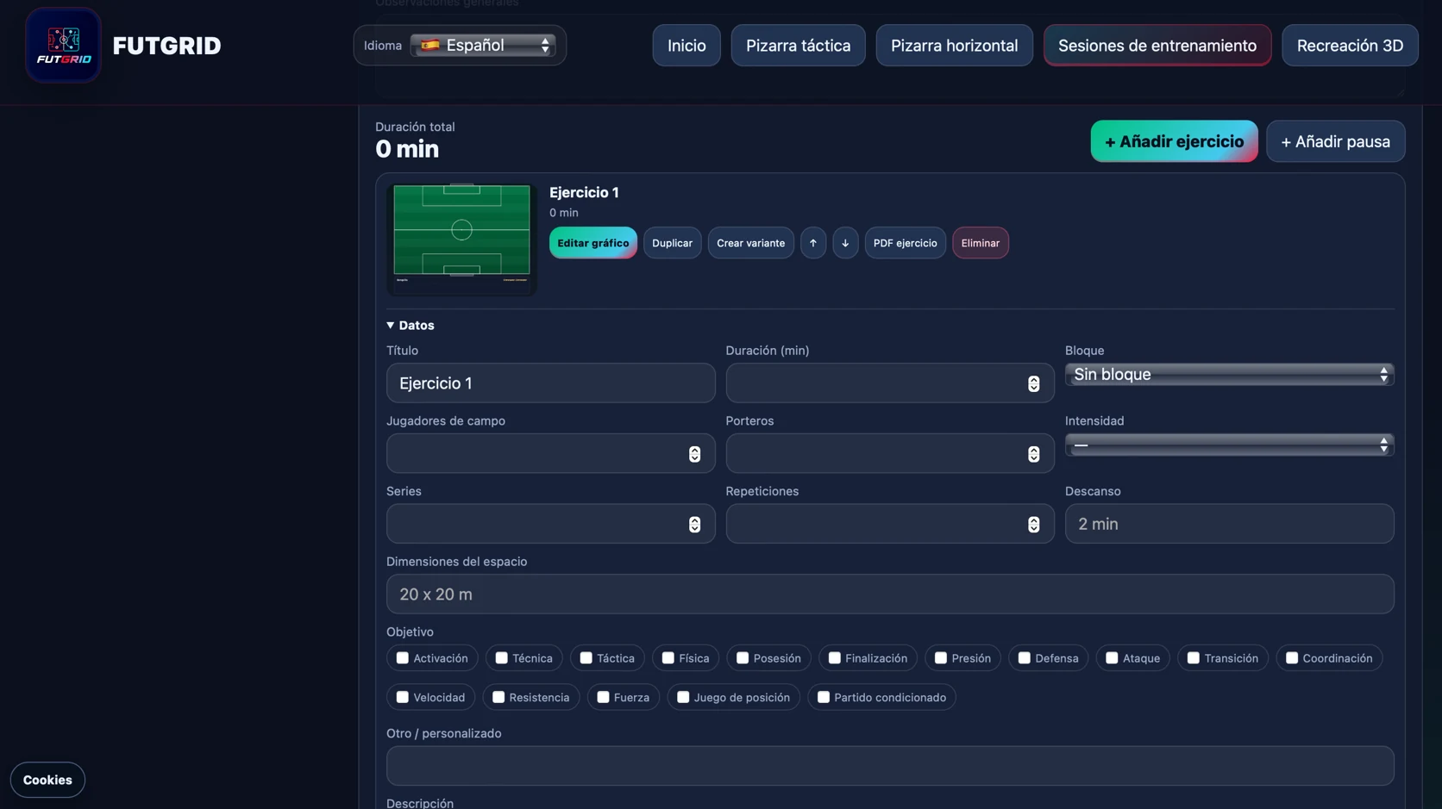The height and width of the screenshot is (809, 1442).
Task: Collapse the Datos section
Action: coord(411,325)
